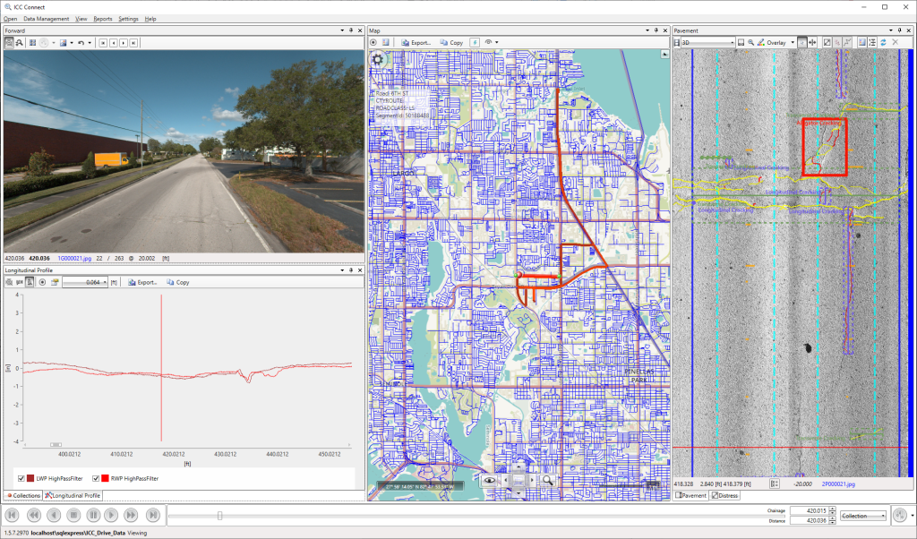Click the map settings gear icon
Screen dimensions: 917x539
click(x=377, y=60)
